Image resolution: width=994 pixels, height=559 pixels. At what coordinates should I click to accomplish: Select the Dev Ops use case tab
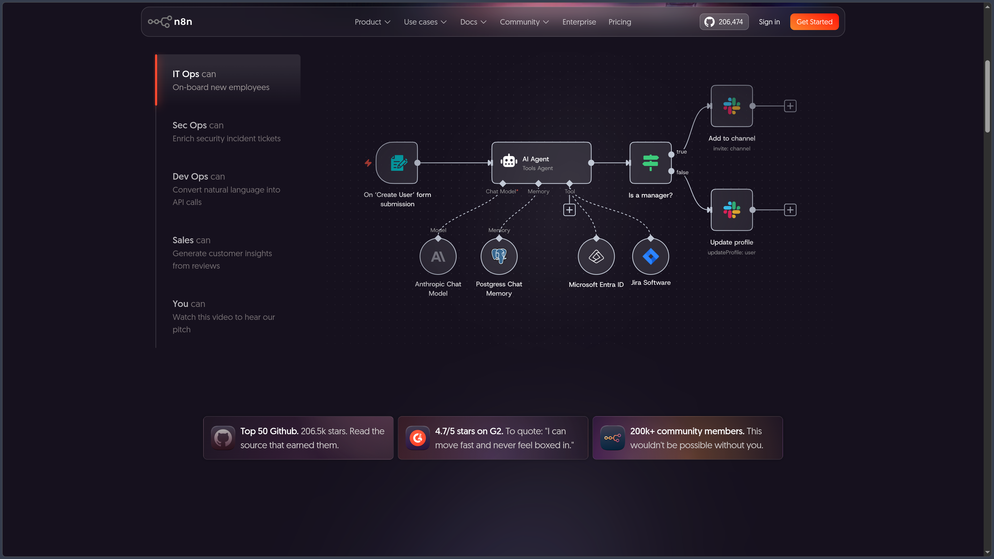click(x=228, y=189)
